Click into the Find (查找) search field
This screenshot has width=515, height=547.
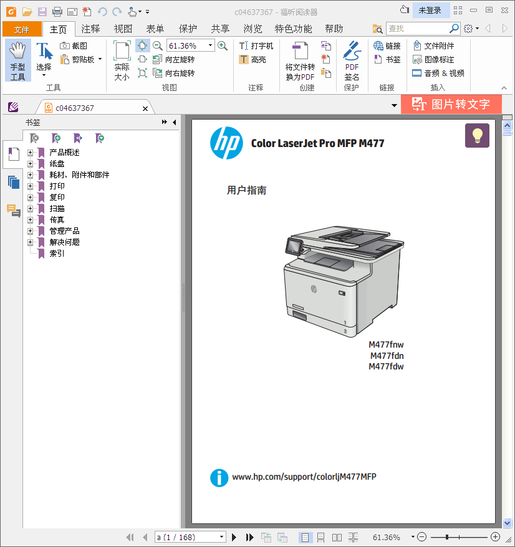pos(418,28)
